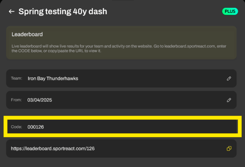Edit the team name with pencil icon
The image size is (245, 167).
coord(229,78)
